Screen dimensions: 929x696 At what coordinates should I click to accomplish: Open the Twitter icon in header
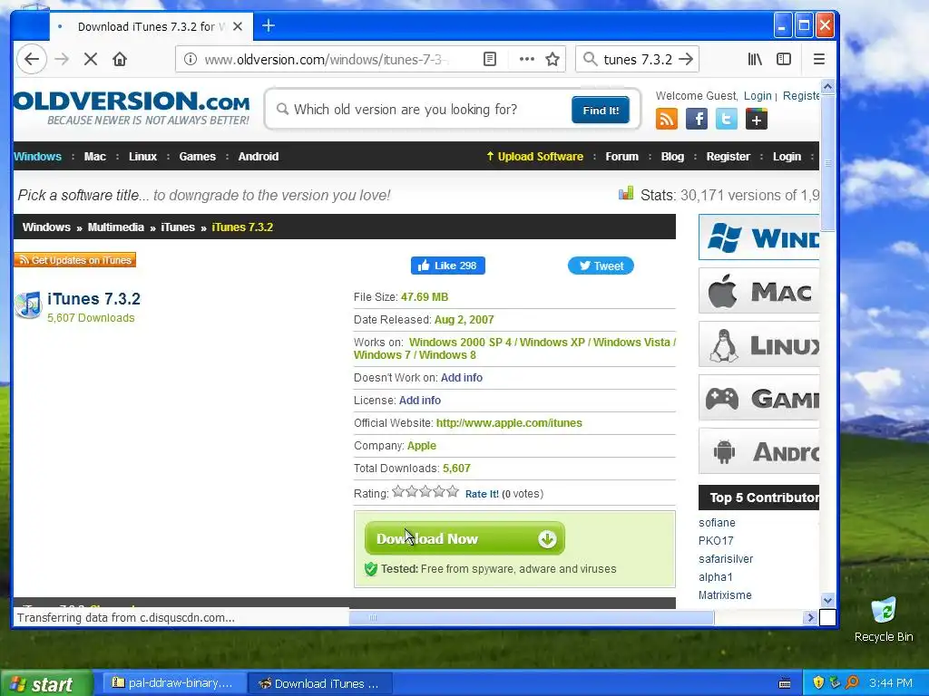tap(727, 119)
